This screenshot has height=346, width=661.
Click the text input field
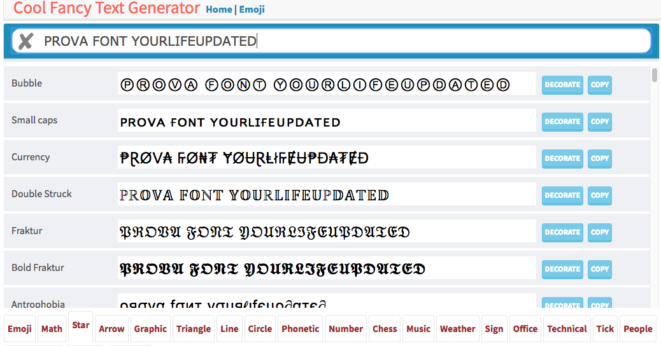tap(344, 41)
